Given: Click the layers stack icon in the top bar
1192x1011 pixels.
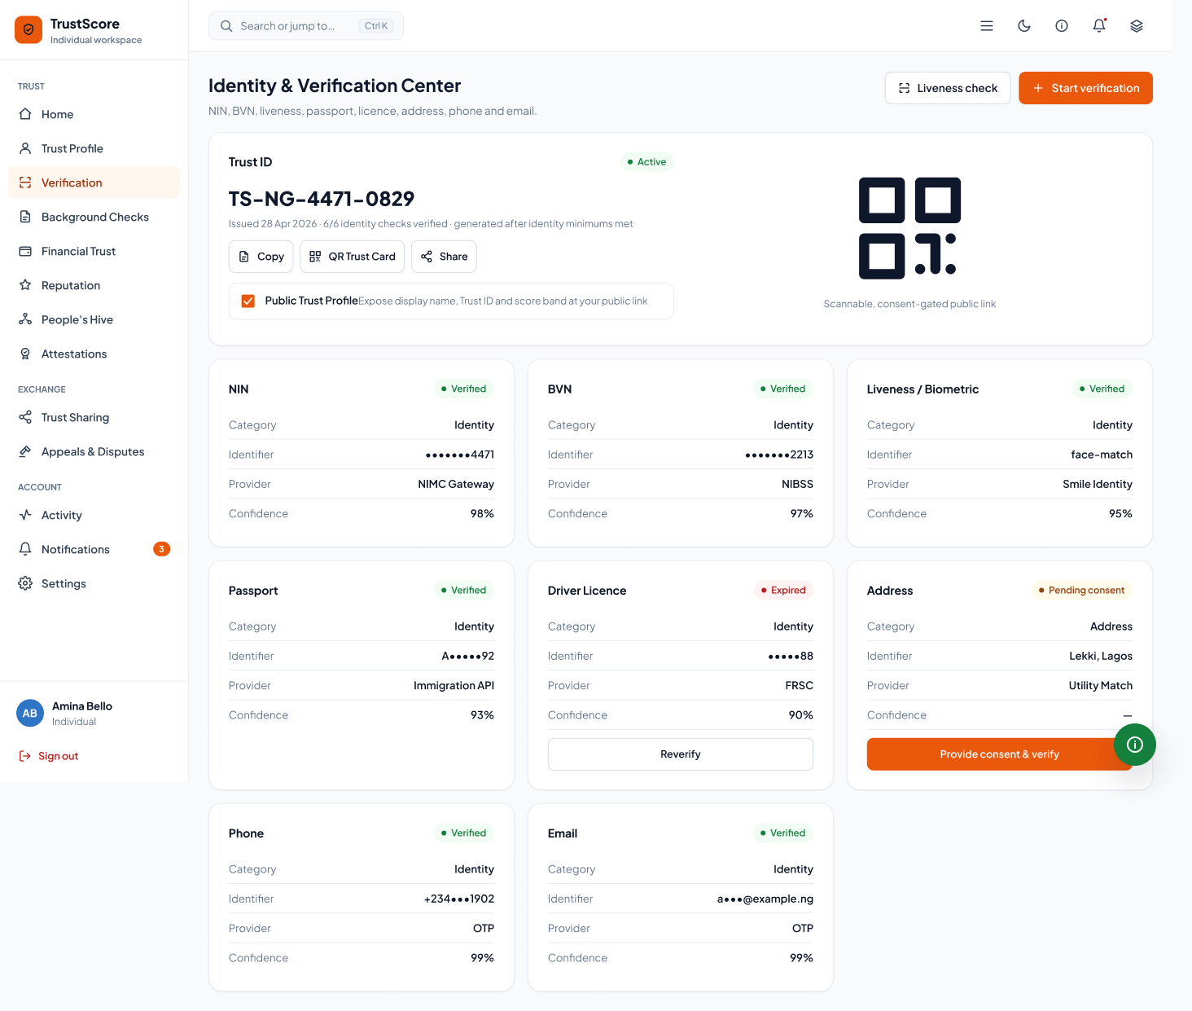Looking at the screenshot, I should coord(1137,26).
